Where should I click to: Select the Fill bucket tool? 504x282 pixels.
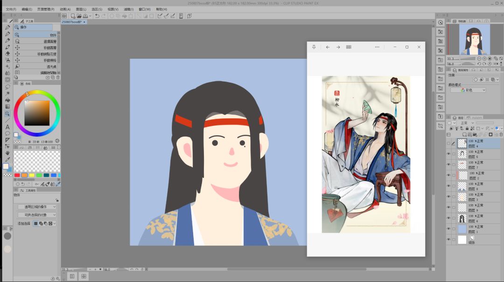pyautogui.click(x=7, y=100)
